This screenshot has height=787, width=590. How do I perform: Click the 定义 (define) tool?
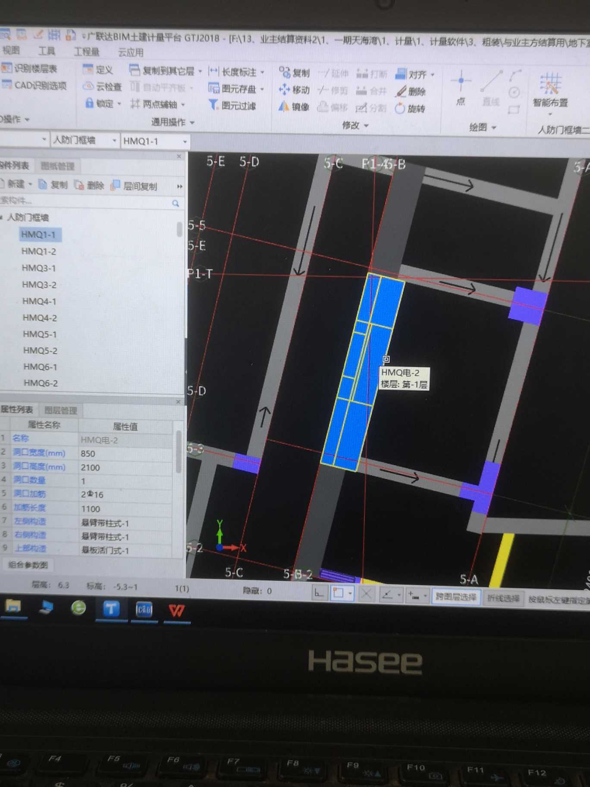click(x=98, y=70)
